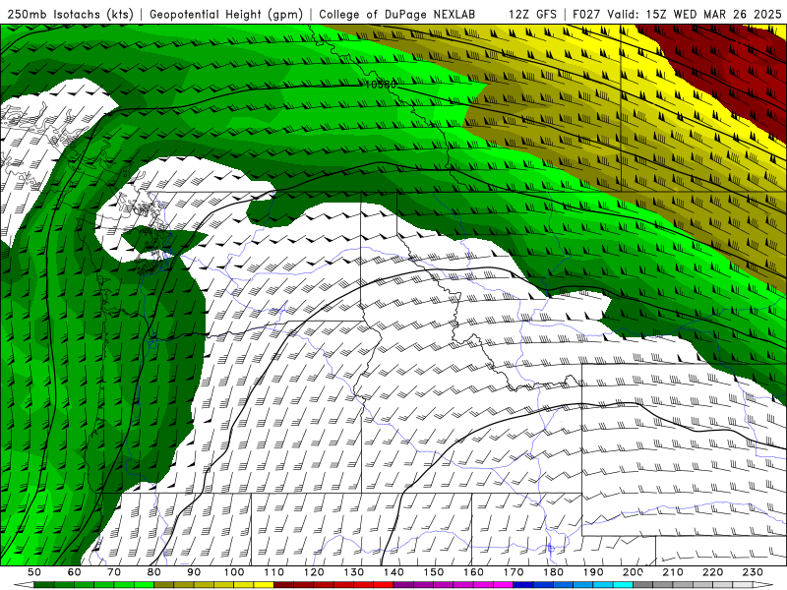
Task: Click the '130' value on the color scale
Action: click(354, 572)
